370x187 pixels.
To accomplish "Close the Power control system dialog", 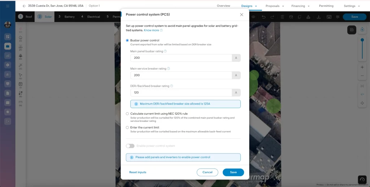I will coord(241,15).
